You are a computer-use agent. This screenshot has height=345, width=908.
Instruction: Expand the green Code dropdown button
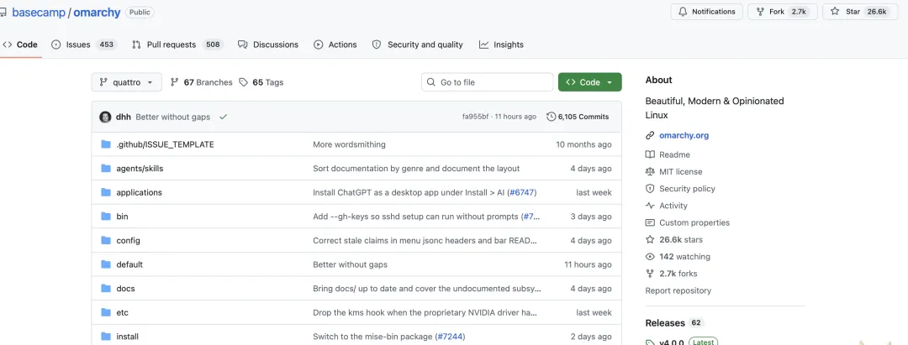point(589,82)
